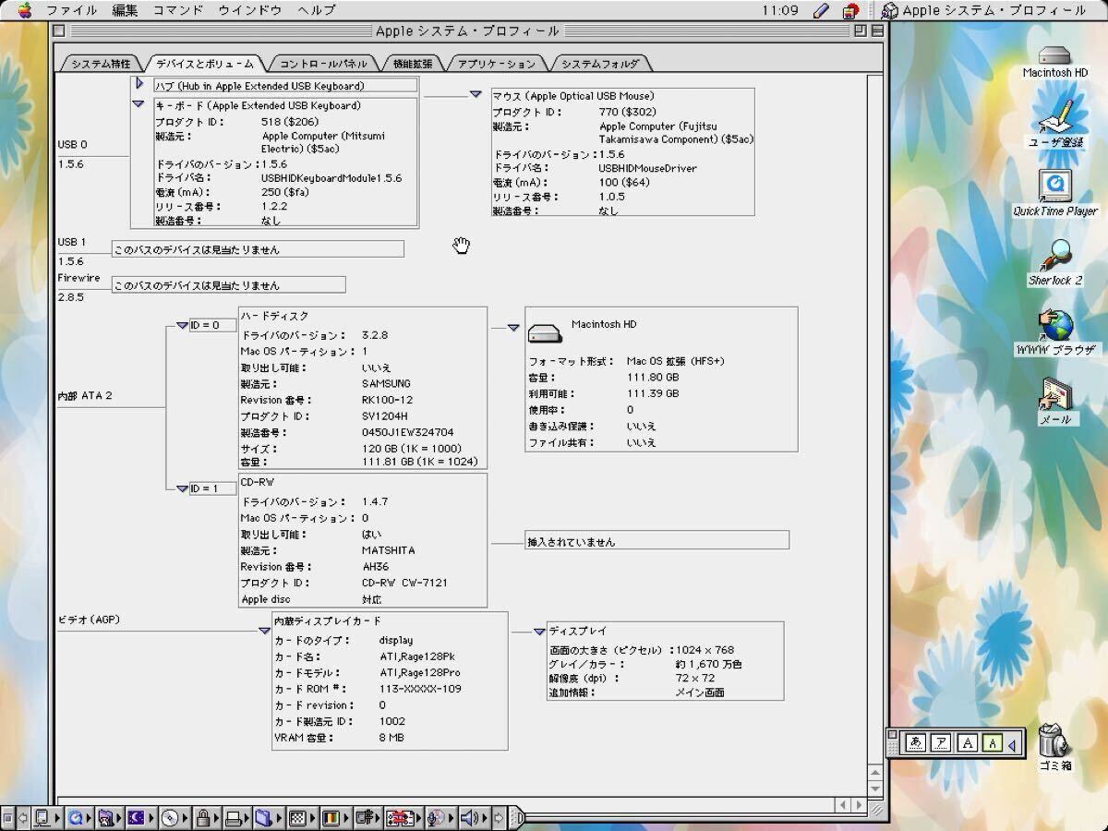Screen dimensions: 1108x831
Task: Click the blue folder icon in the Control Strip
Action: (264, 817)
